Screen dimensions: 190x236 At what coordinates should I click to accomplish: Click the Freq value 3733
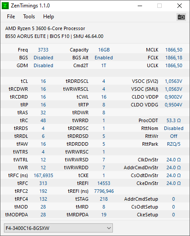coord(43,50)
